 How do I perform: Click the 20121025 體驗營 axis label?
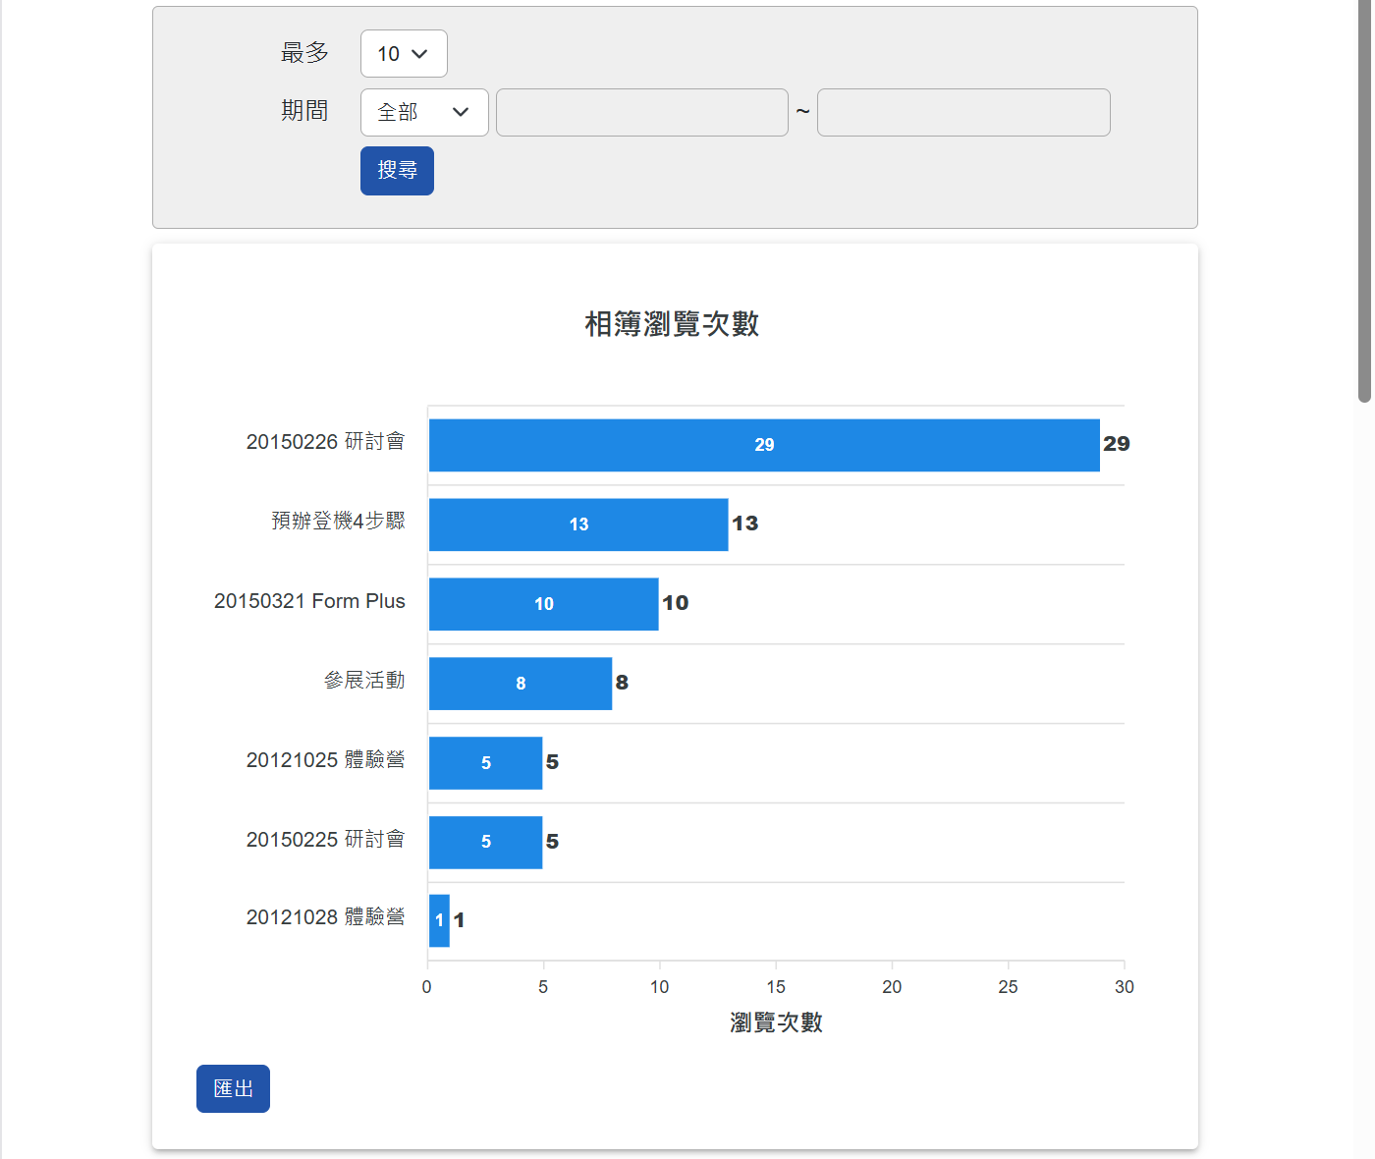[325, 759]
